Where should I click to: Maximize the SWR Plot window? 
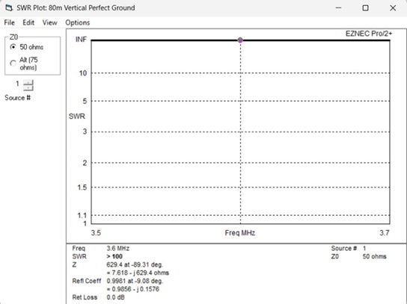(365, 8)
